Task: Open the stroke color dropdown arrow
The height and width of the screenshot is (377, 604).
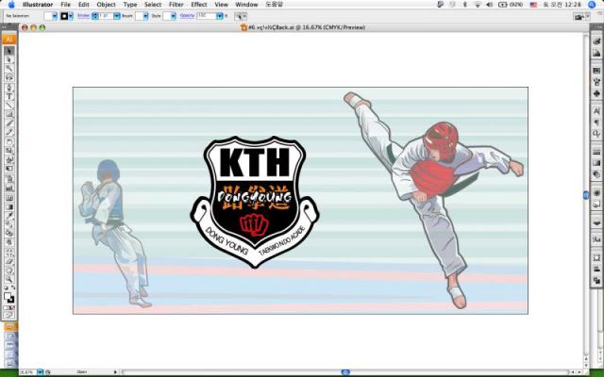Action: coord(71,16)
